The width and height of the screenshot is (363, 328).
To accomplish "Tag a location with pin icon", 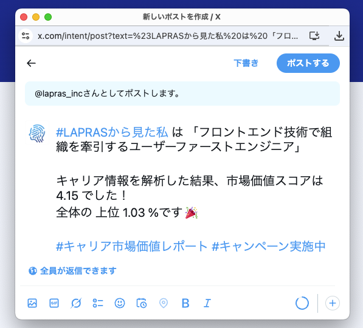I will (x=164, y=303).
